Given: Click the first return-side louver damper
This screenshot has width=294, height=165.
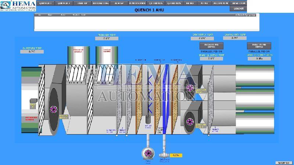Looking at the screenshot, I should pos(42,99).
